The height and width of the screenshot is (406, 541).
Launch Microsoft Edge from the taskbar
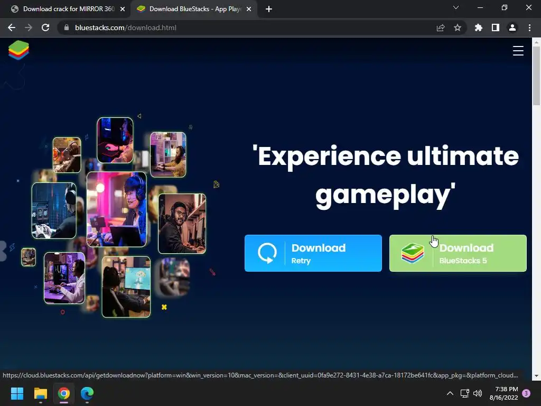click(x=87, y=393)
